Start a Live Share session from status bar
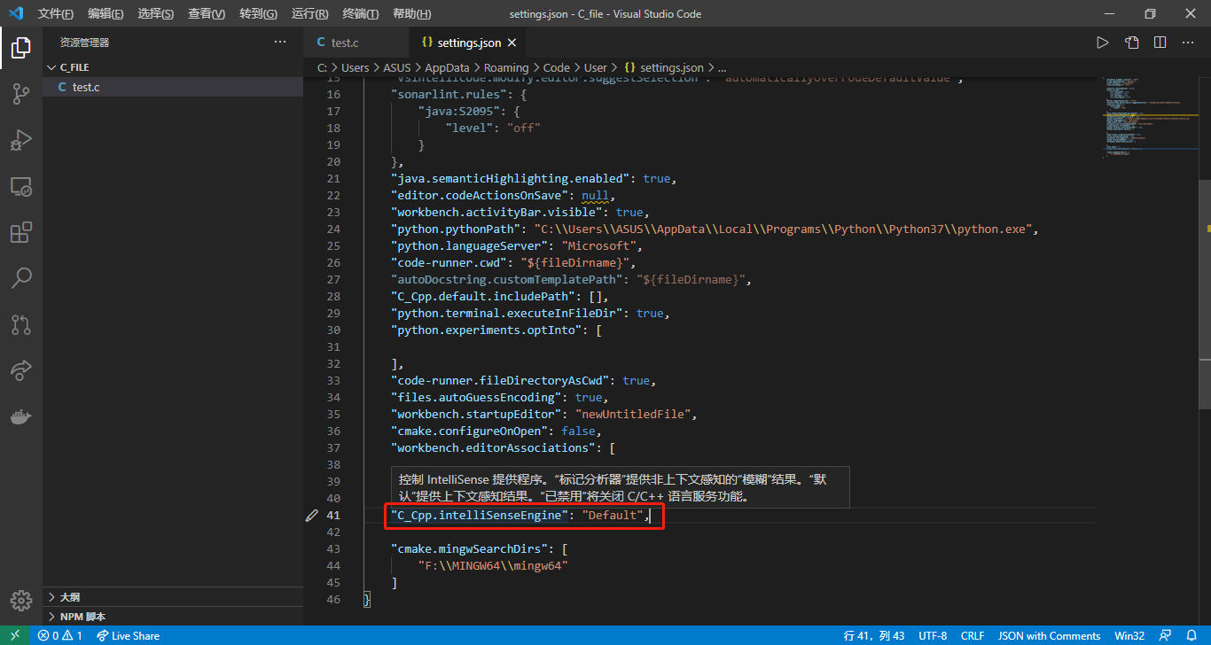This screenshot has width=1211, height=645. click(x=128, y=635)
